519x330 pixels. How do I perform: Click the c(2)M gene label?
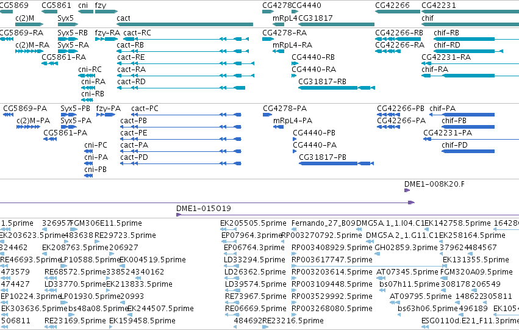25,18
